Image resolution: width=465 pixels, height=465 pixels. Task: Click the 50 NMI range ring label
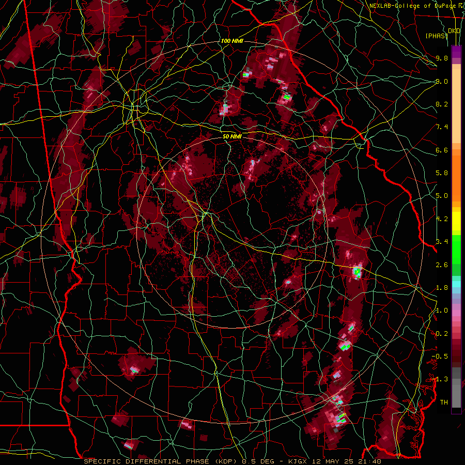pos(232,136)
